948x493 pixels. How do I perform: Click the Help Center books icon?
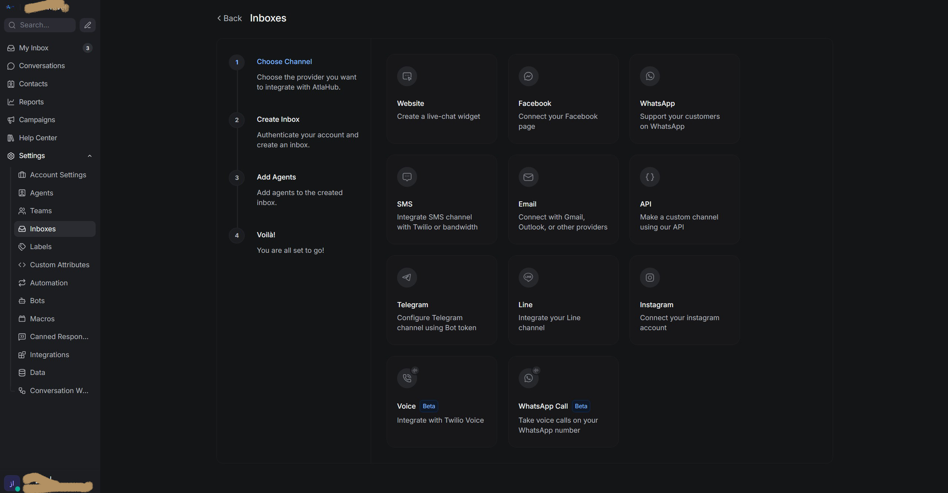(11, 138)
